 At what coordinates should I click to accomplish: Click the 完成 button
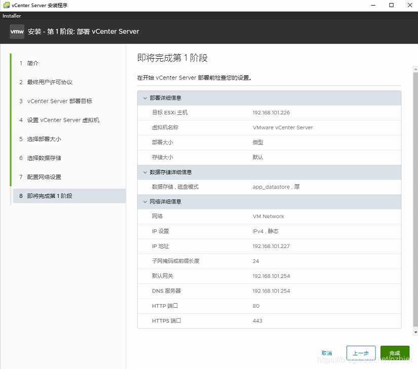395,353
